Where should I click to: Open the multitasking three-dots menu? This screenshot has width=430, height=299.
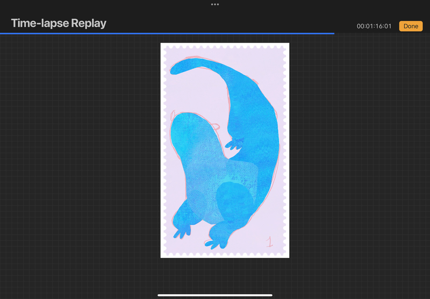(x=215, y=4)
